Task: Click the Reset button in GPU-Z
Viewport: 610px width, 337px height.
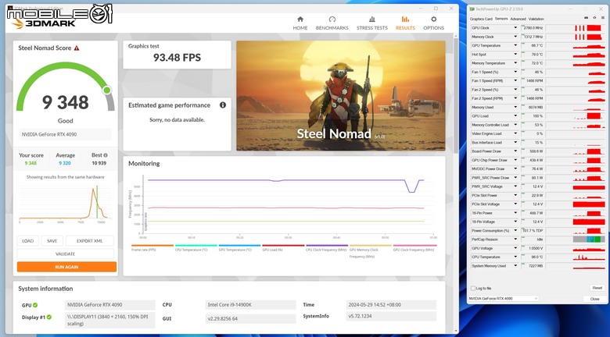Action: (x=597, y=288)
